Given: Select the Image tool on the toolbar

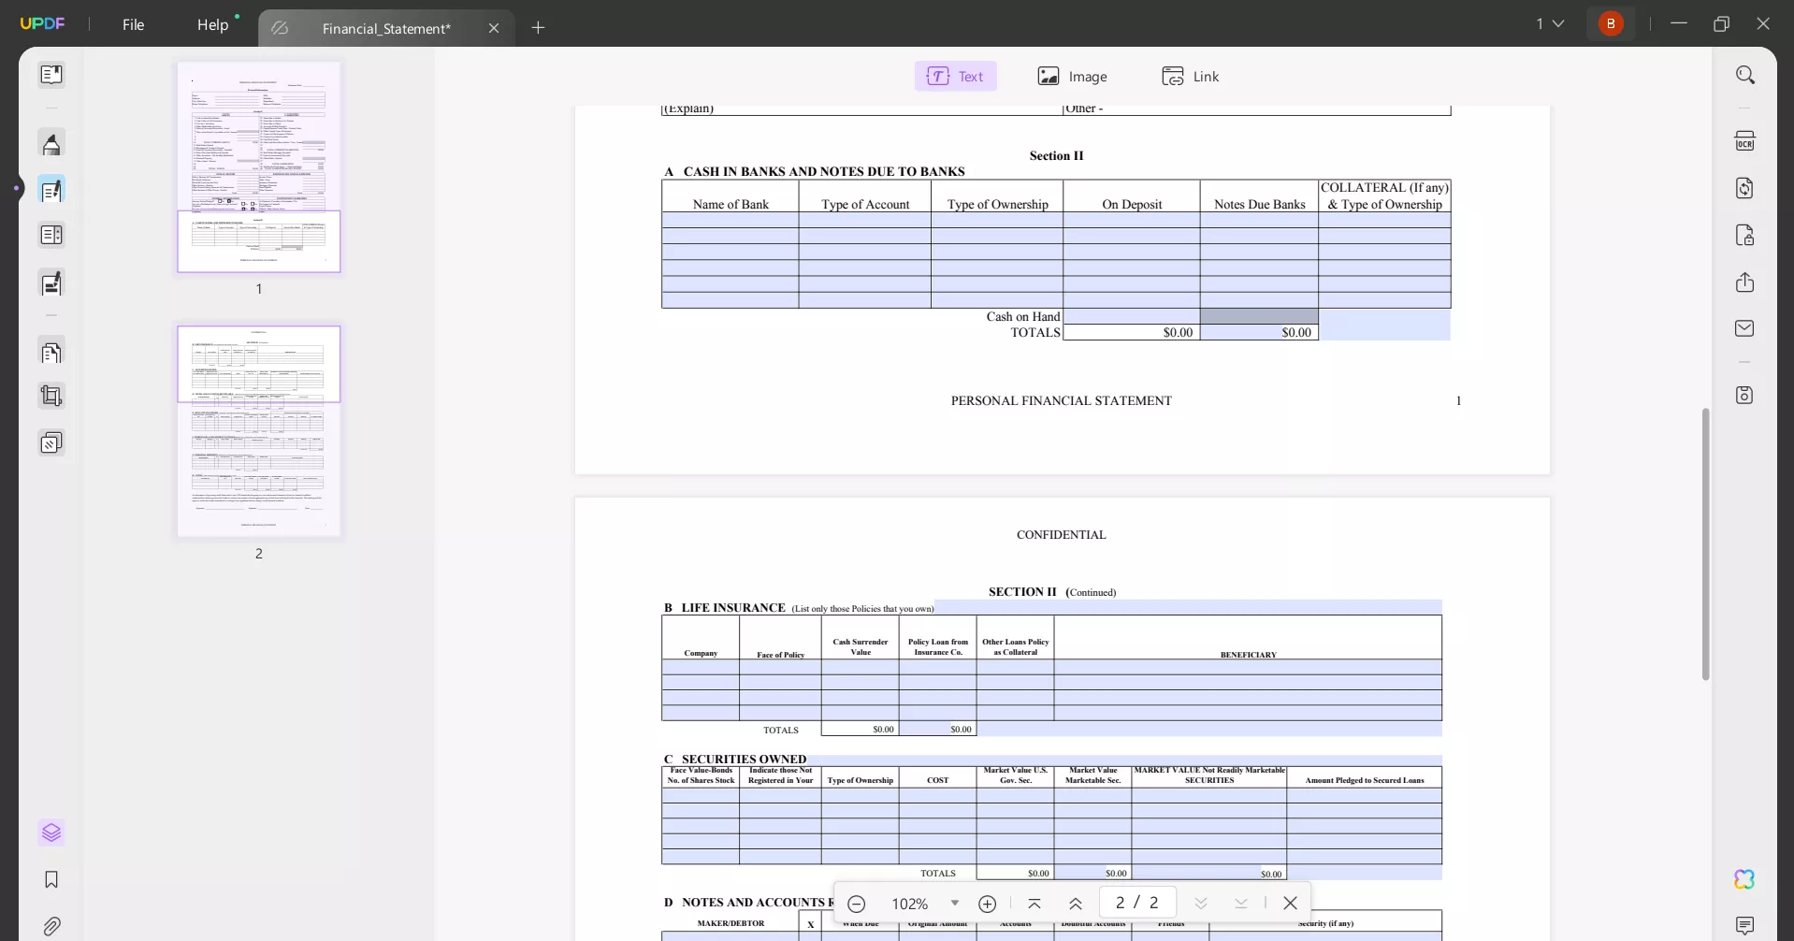Looking at the screenshot, I should [x=1072, y=76].
